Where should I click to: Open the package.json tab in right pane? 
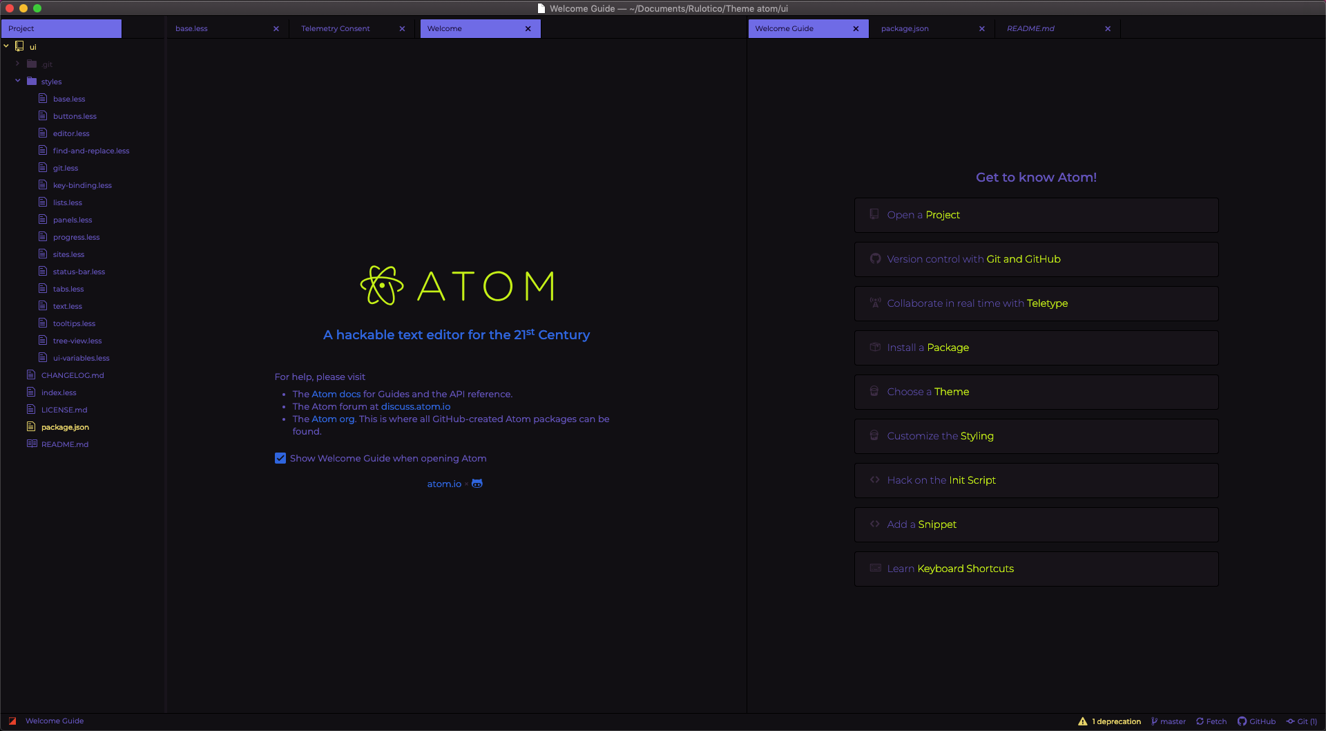[x=905, y=28]
